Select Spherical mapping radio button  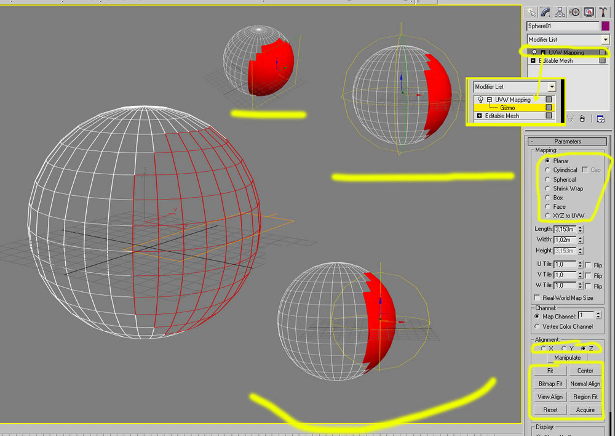547,179
